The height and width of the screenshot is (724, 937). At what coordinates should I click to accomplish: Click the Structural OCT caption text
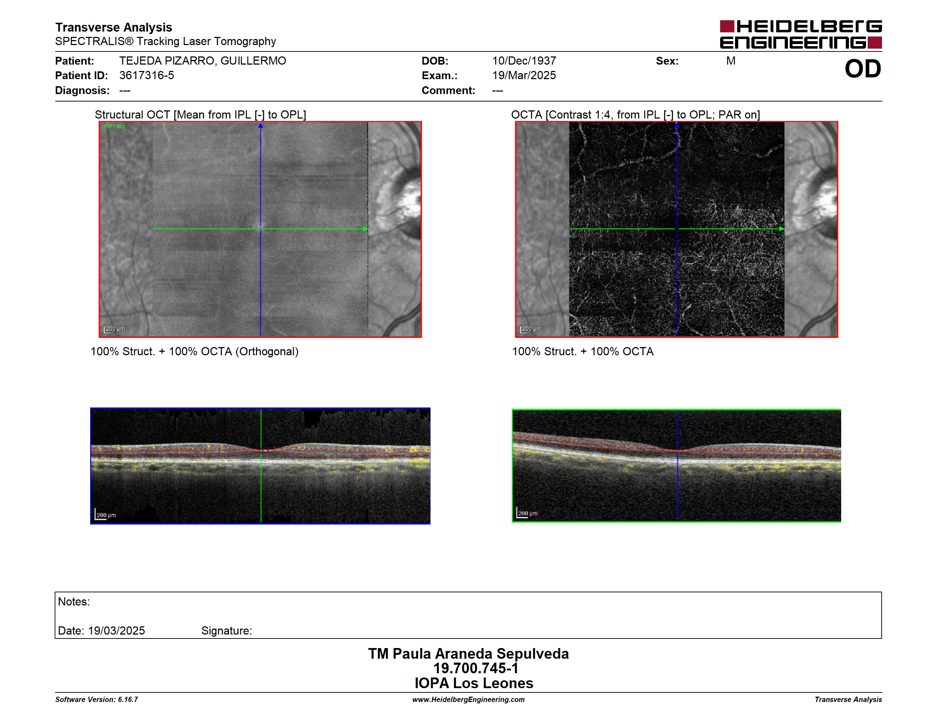coord(201,115)
